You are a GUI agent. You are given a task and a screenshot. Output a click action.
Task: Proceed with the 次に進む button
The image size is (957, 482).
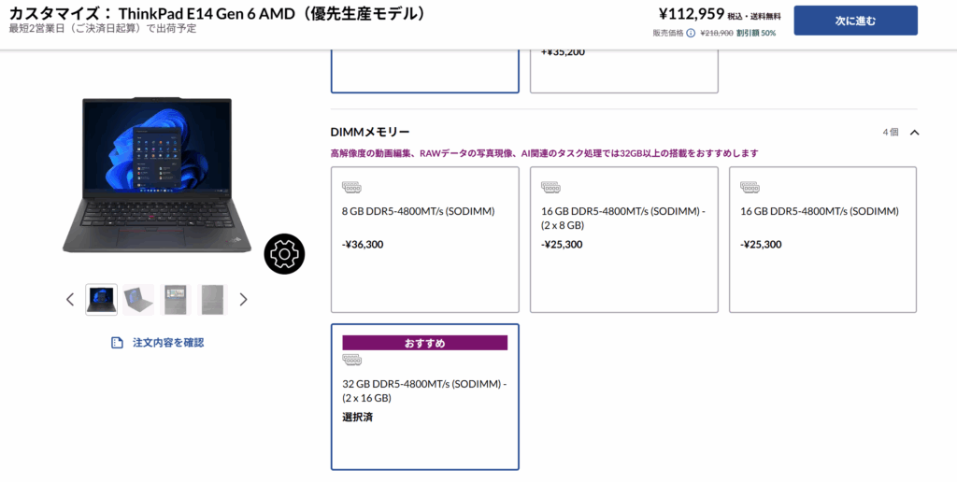pyautogui.click(x=855, y=21)
